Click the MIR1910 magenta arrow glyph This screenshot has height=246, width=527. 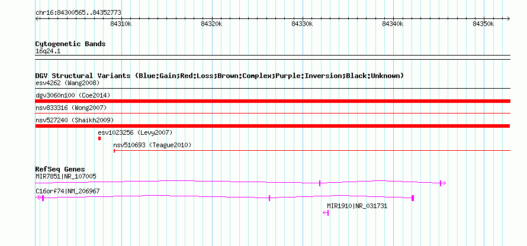point(326,213)
